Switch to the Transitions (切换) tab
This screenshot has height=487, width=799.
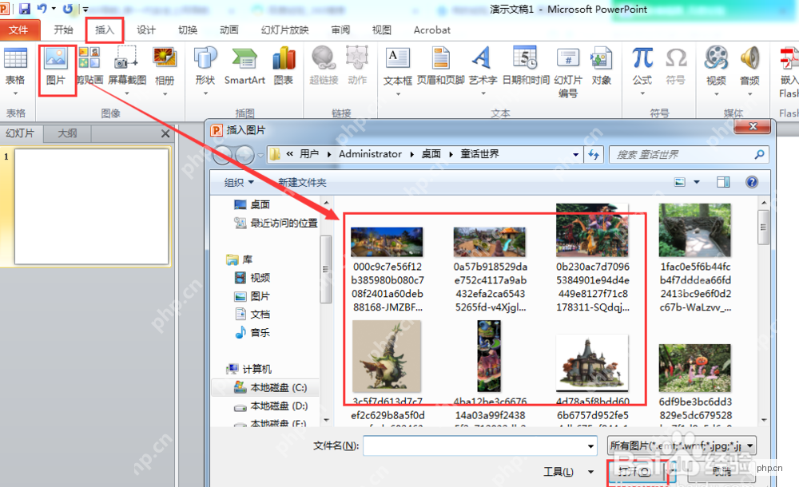(x=188, y=30)
